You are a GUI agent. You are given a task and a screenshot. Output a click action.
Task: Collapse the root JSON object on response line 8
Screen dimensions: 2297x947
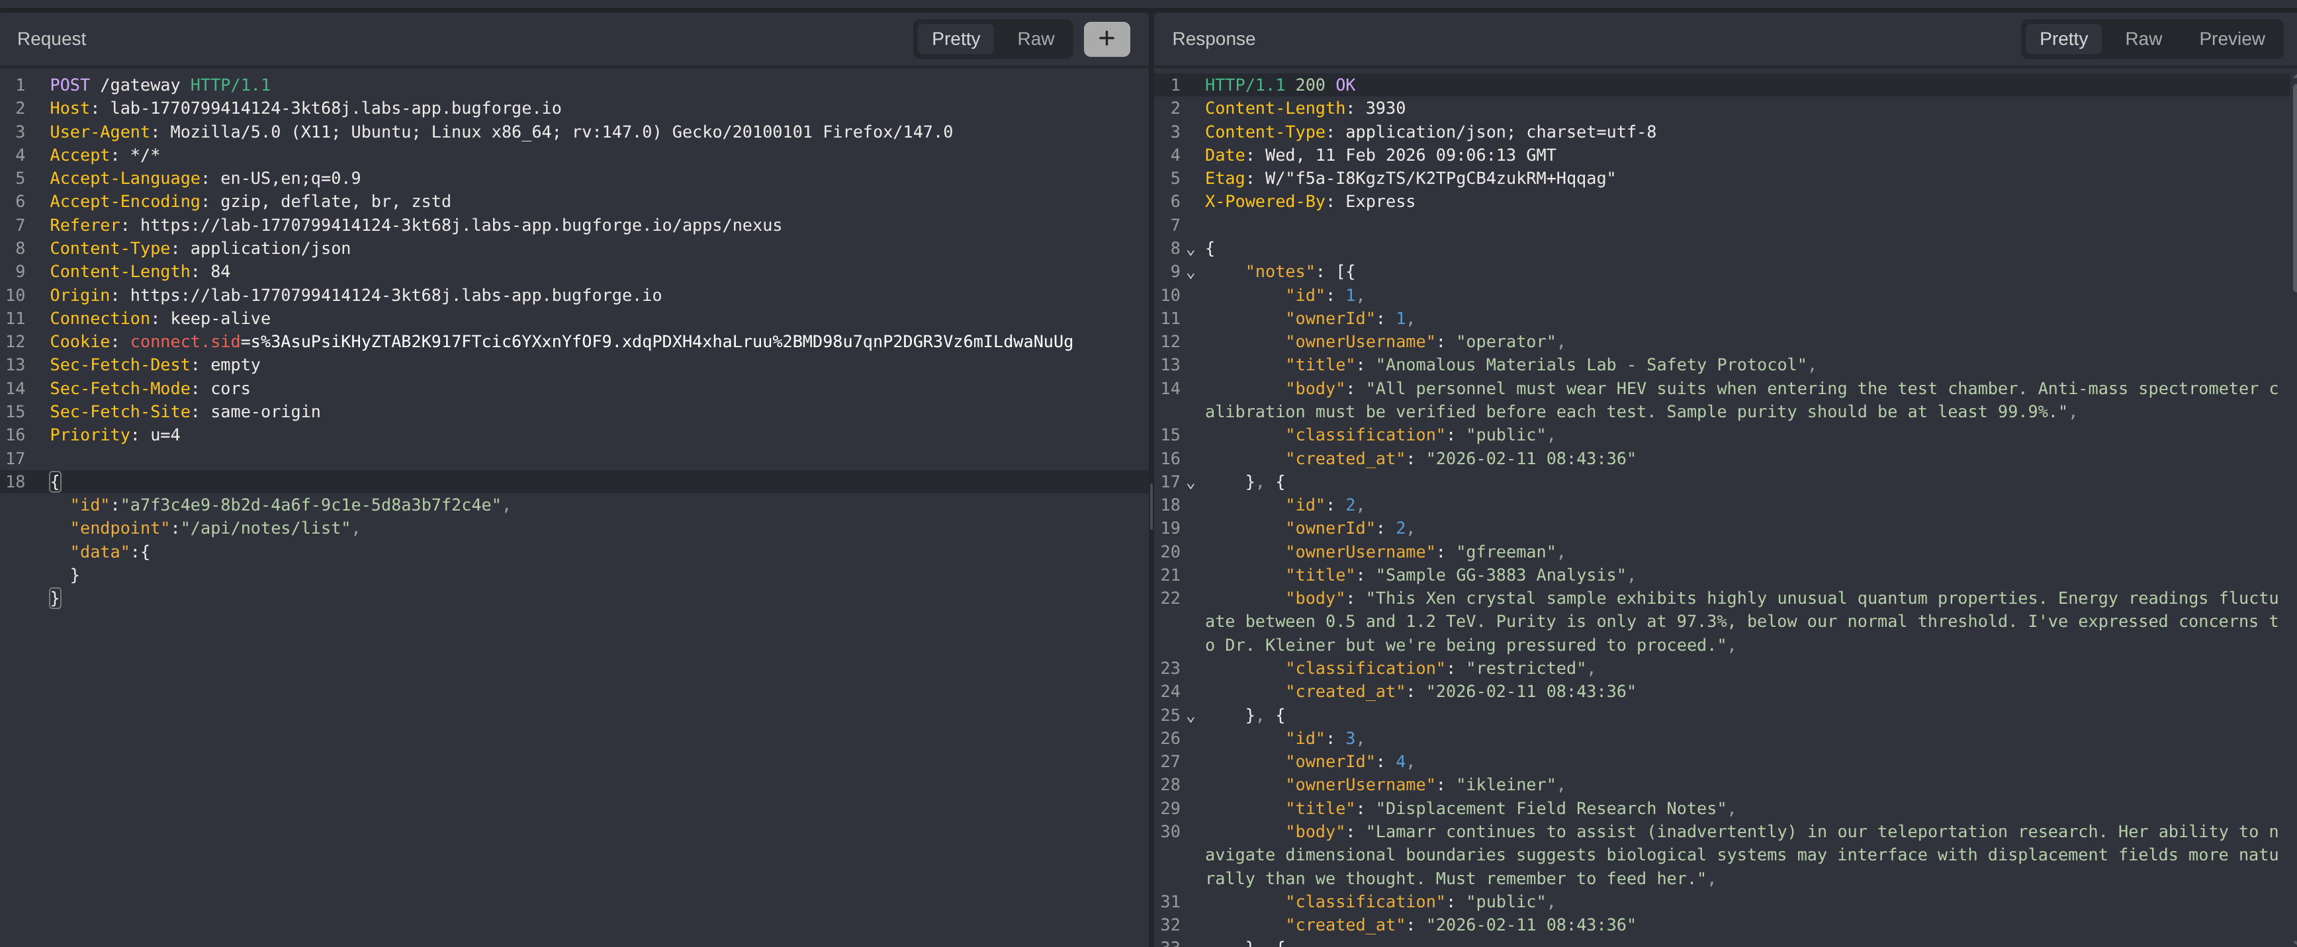(1191, 251)
